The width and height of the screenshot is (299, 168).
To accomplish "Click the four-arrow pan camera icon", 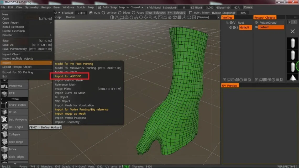I will coord(146,17).
